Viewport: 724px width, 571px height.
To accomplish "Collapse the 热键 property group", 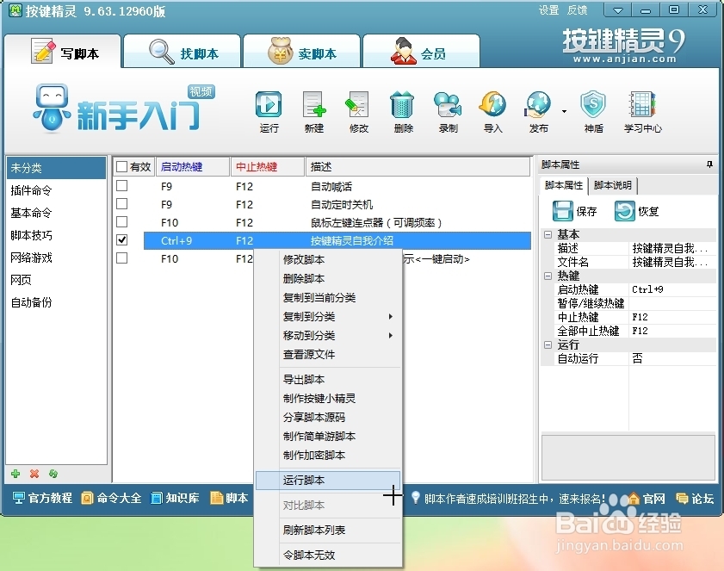I will point(548,276).
